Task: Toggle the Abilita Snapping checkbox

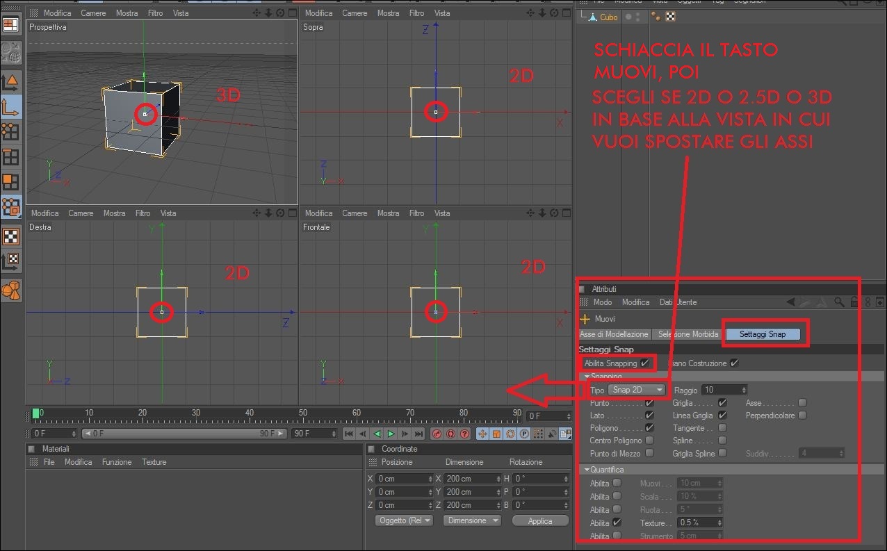Action: pos(645,363)
